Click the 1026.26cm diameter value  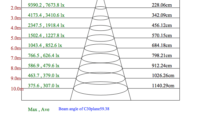pos(163,76)
